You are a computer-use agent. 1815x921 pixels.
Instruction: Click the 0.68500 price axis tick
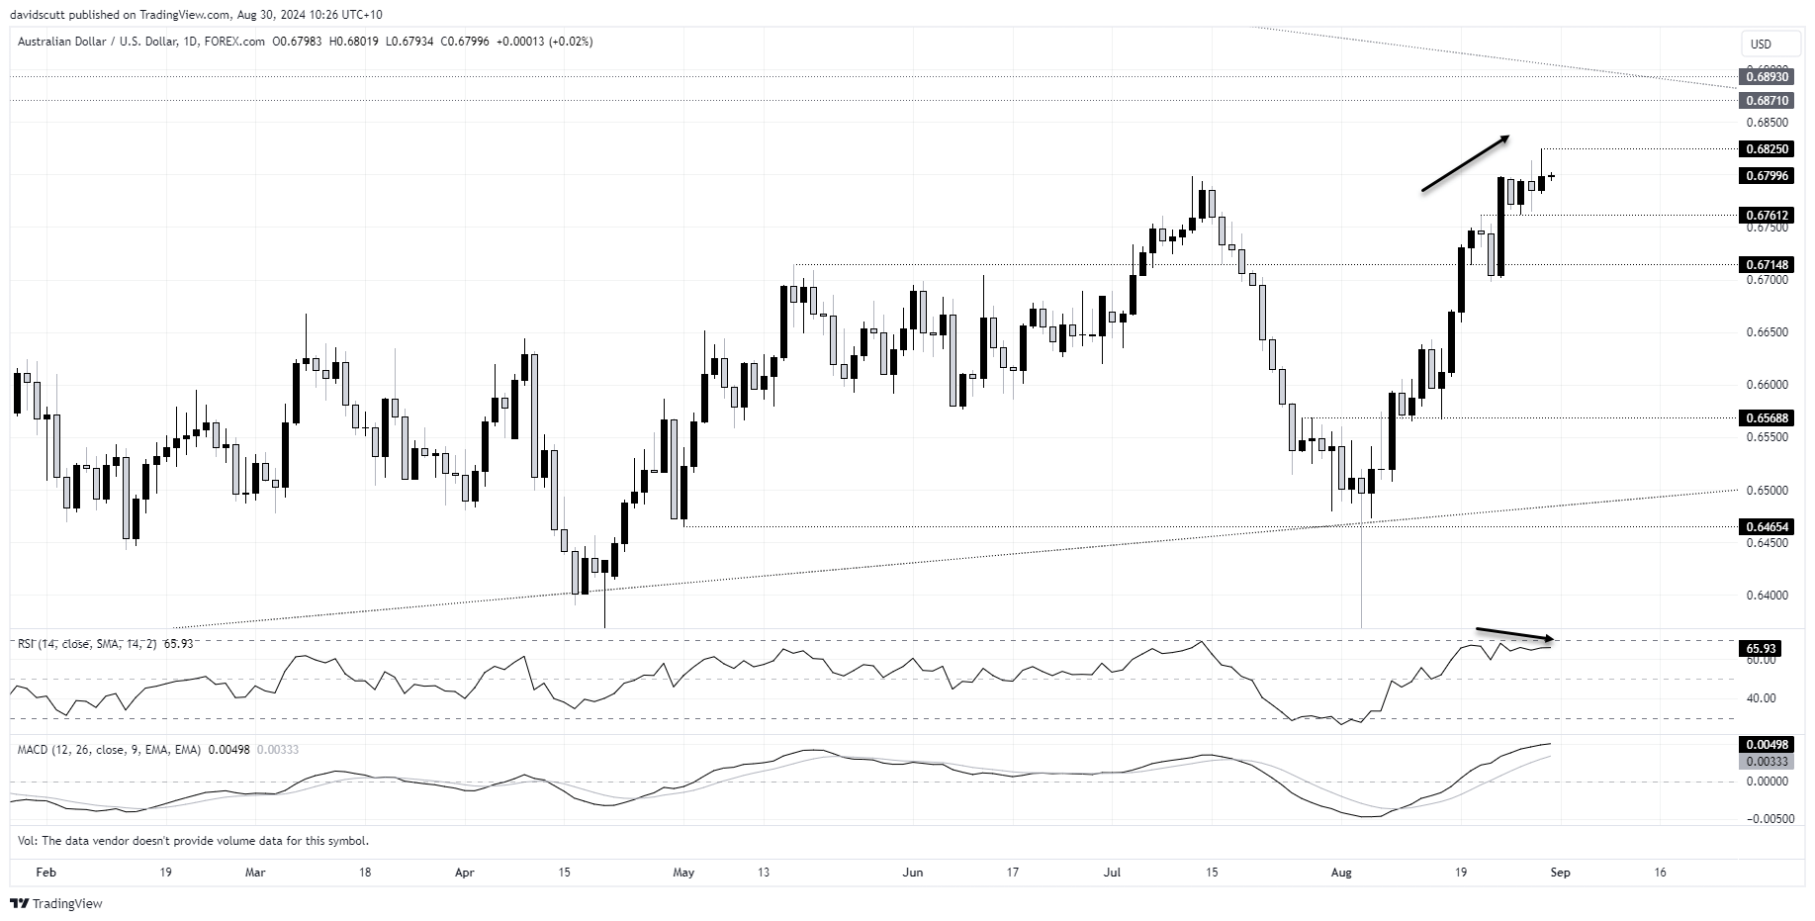click(x=1767, y=123)
